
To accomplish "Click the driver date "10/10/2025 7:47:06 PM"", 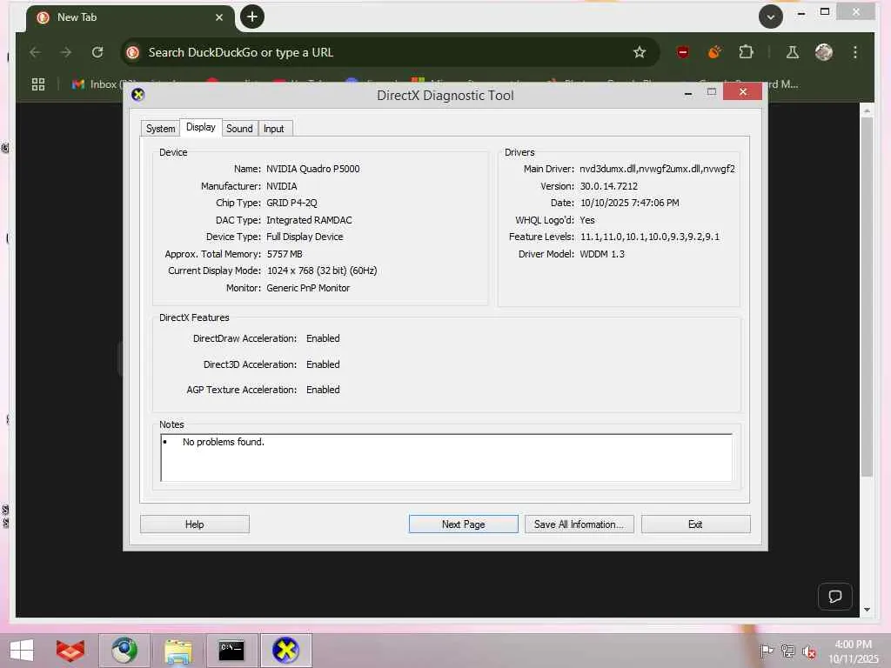I will pyautogui.click(x=630, y=203).
